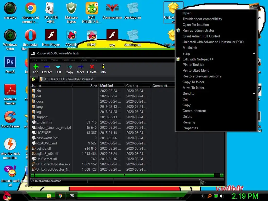Select the 'who the fuck uses this' icon
This screenshot has height=201, width=268.
[x=10, y=149]
